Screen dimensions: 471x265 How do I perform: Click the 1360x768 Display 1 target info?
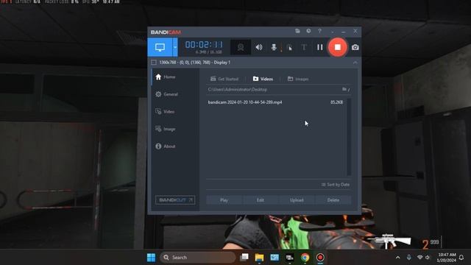pos(194,62)
